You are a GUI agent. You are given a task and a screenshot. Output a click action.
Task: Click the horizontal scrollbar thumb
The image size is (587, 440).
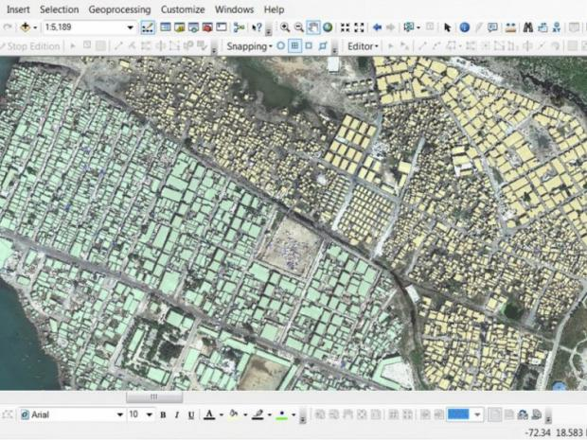154,397
